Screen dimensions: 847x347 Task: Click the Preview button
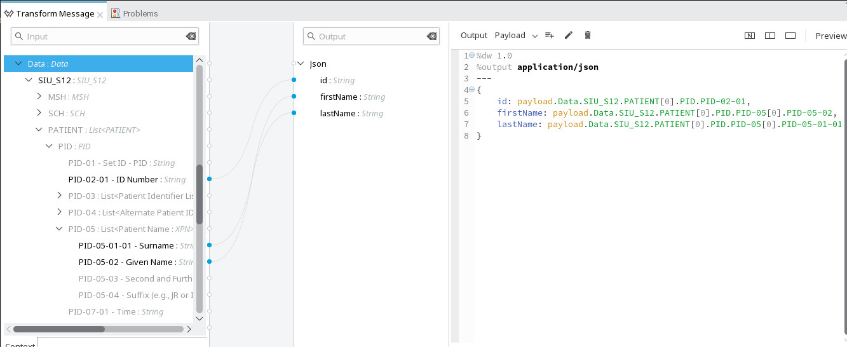coord(830,36)
